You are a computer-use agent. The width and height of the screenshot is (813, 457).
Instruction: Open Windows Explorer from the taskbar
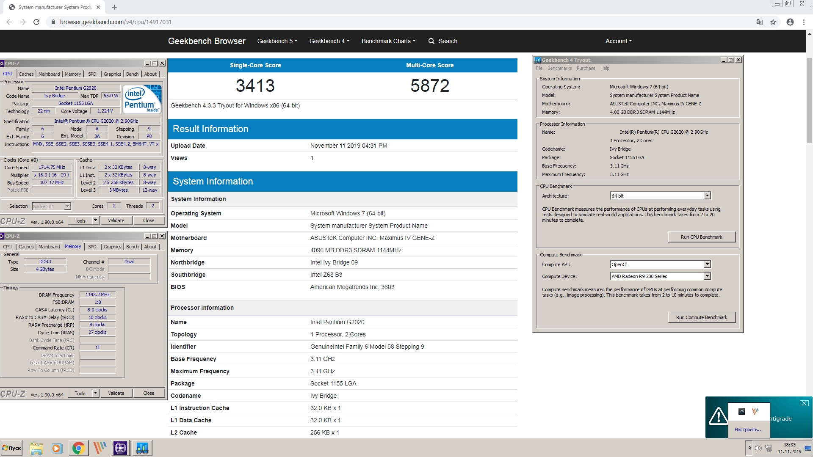[36, 448]
